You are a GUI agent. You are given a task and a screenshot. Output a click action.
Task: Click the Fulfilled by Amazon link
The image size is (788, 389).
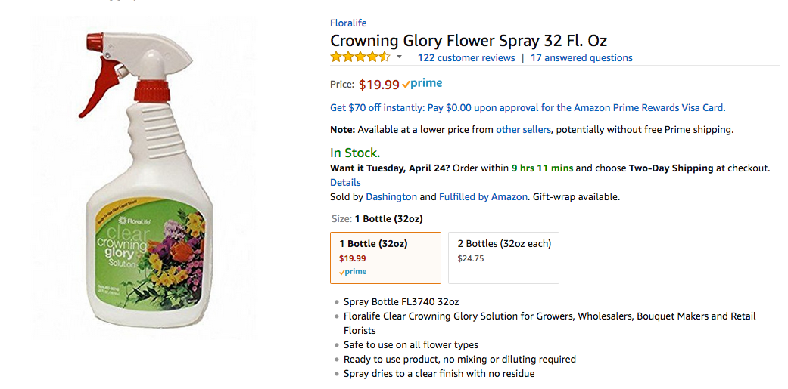tap(483, 197)
